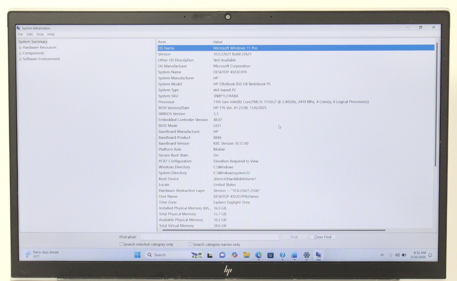Open File Explorer from the taskbar
The image size is (457, 281).
tap(246, 255)
